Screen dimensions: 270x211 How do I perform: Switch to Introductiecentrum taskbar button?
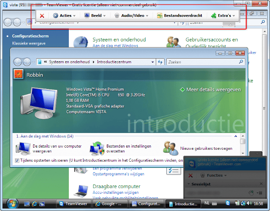coord(183,204)
